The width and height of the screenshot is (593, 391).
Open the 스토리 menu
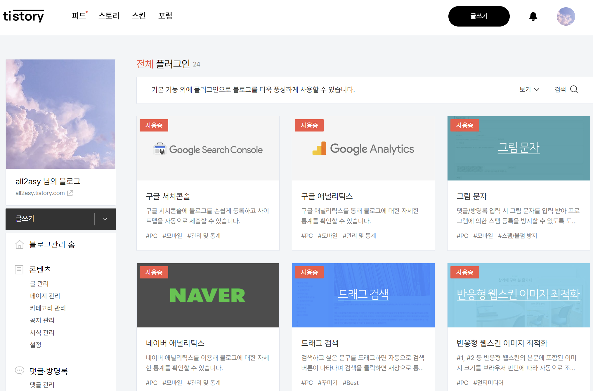pos(109,16)
